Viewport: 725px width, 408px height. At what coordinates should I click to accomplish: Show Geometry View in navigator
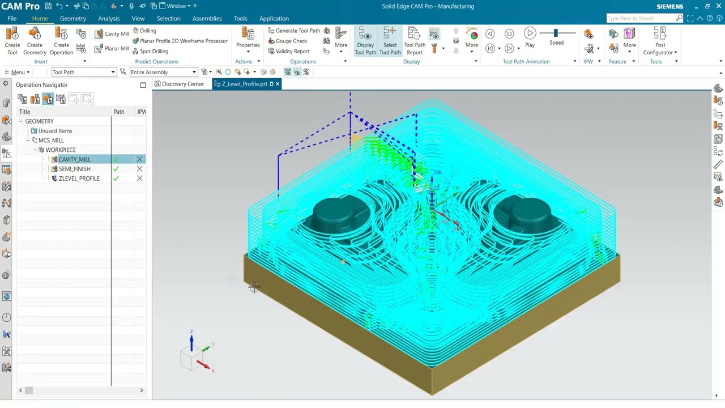(x=48, y=99)
